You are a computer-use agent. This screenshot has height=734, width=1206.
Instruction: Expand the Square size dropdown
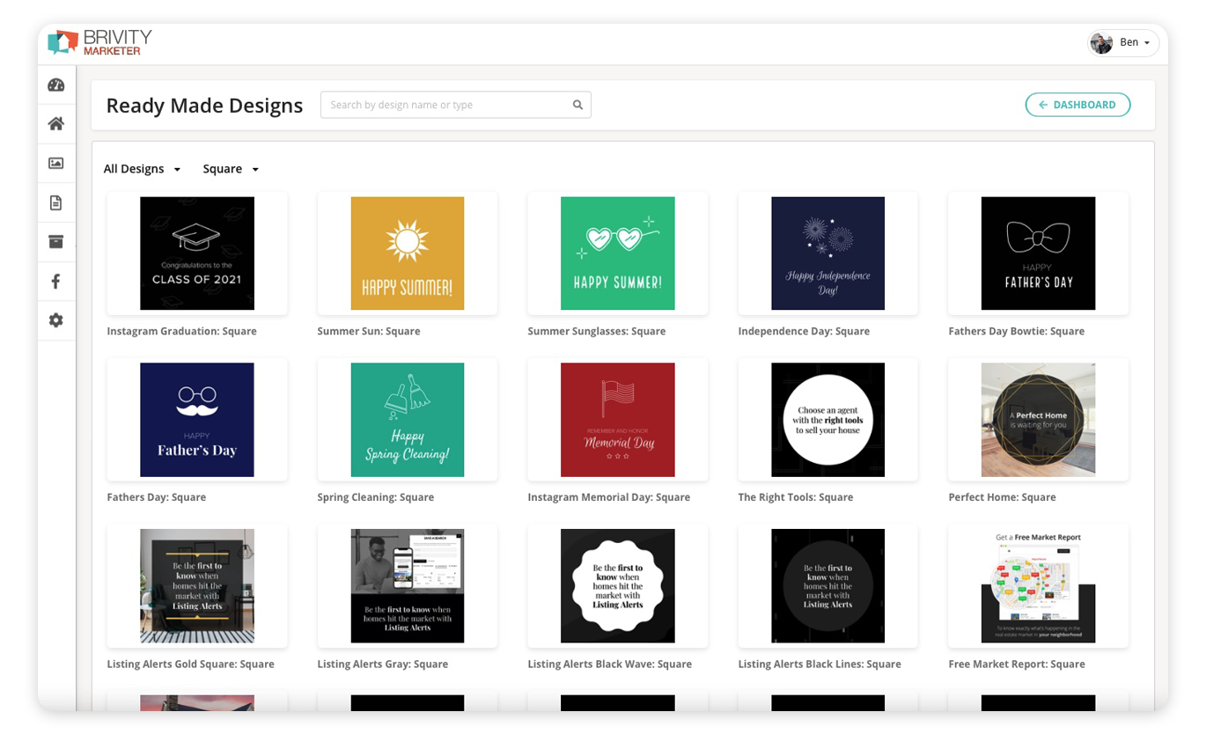click(x=231, y=169)
